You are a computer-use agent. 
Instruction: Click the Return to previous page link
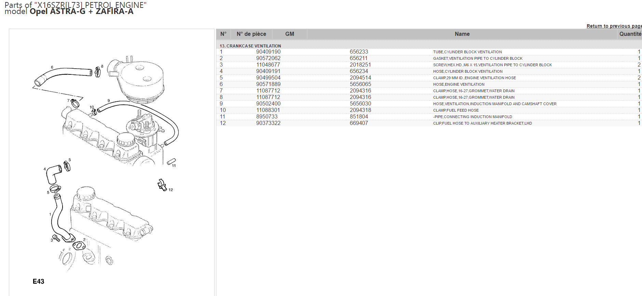point(614,26)
